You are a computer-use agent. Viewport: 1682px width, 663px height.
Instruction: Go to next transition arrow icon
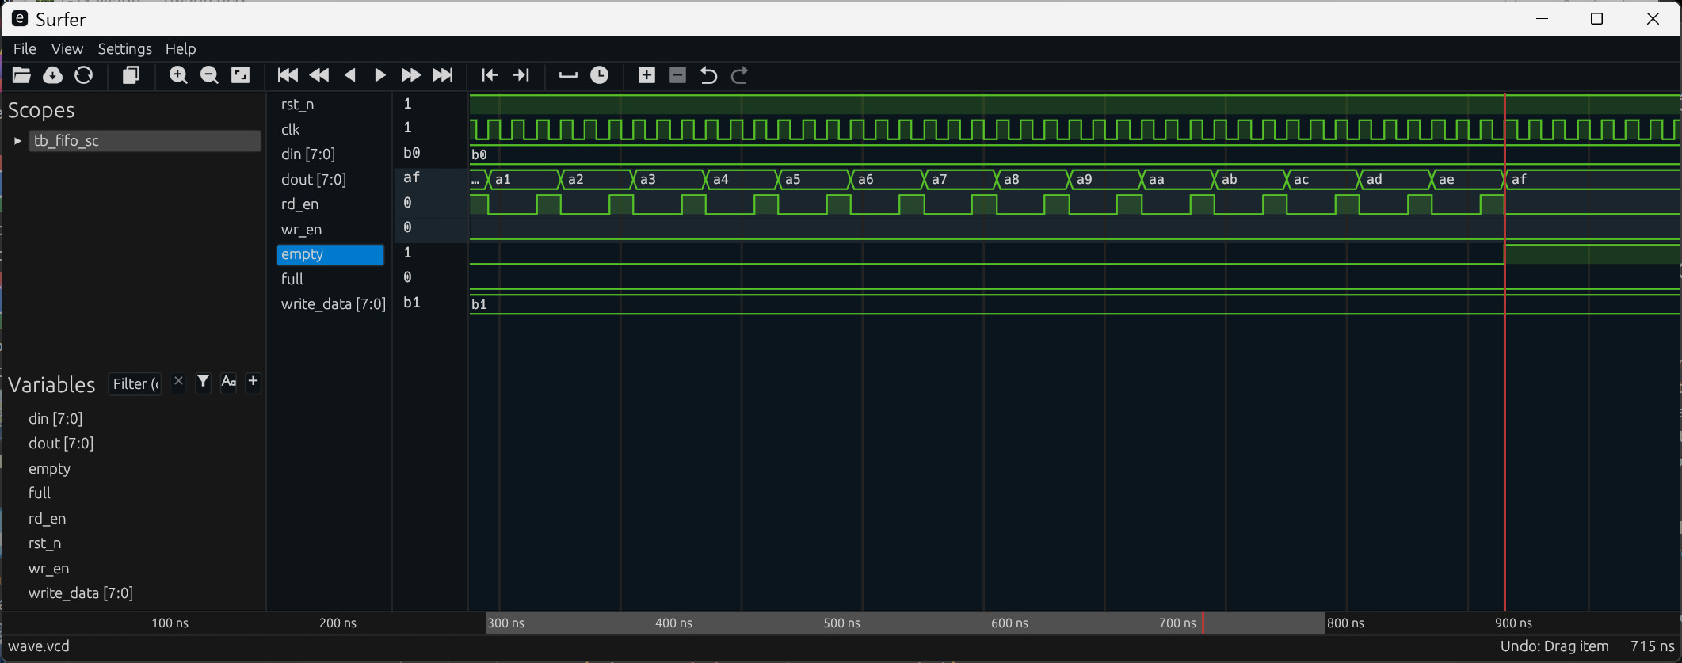point(521,75)
